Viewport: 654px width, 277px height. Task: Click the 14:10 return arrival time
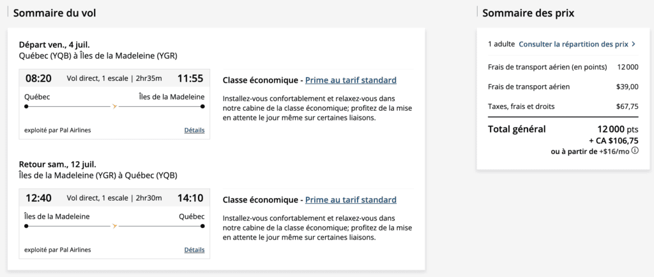click(x=190, y=198)
